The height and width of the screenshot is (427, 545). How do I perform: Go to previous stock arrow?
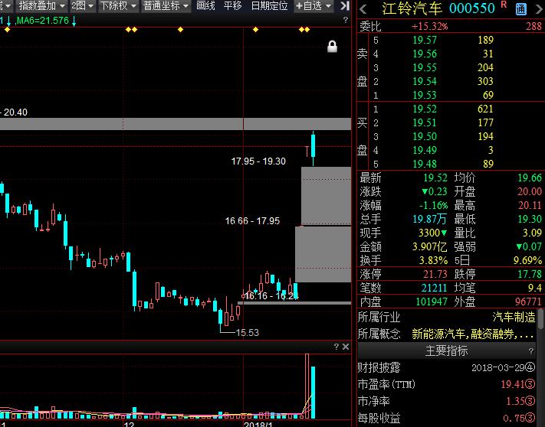363,9
